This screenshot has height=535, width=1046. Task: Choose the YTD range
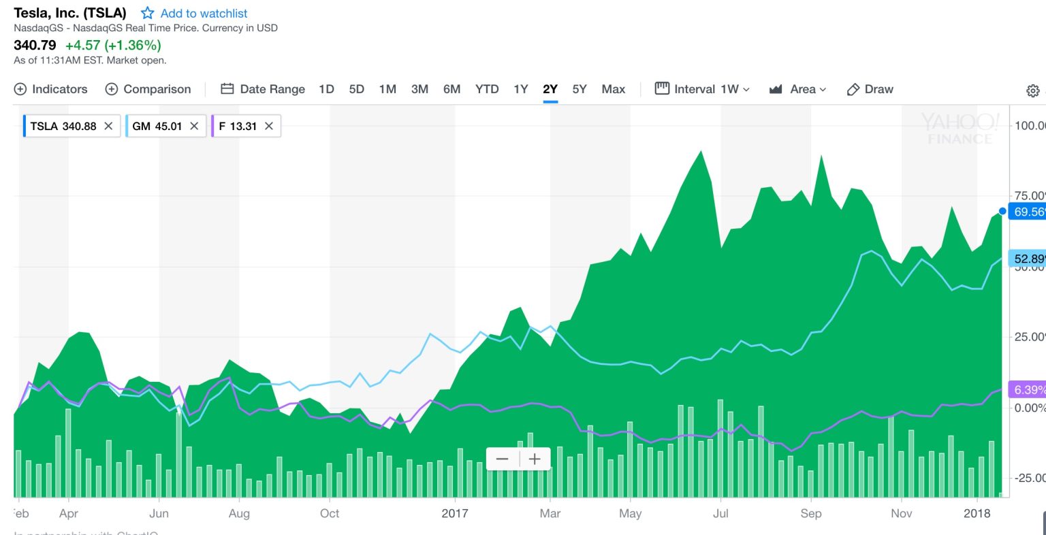pyautogui.click(x=487, y=89)
